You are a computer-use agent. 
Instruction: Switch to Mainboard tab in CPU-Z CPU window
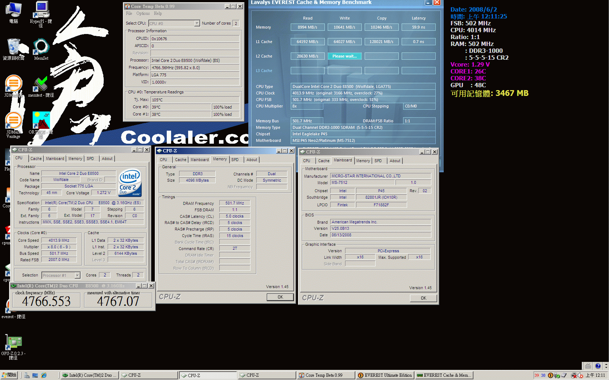tap(55, 159)
